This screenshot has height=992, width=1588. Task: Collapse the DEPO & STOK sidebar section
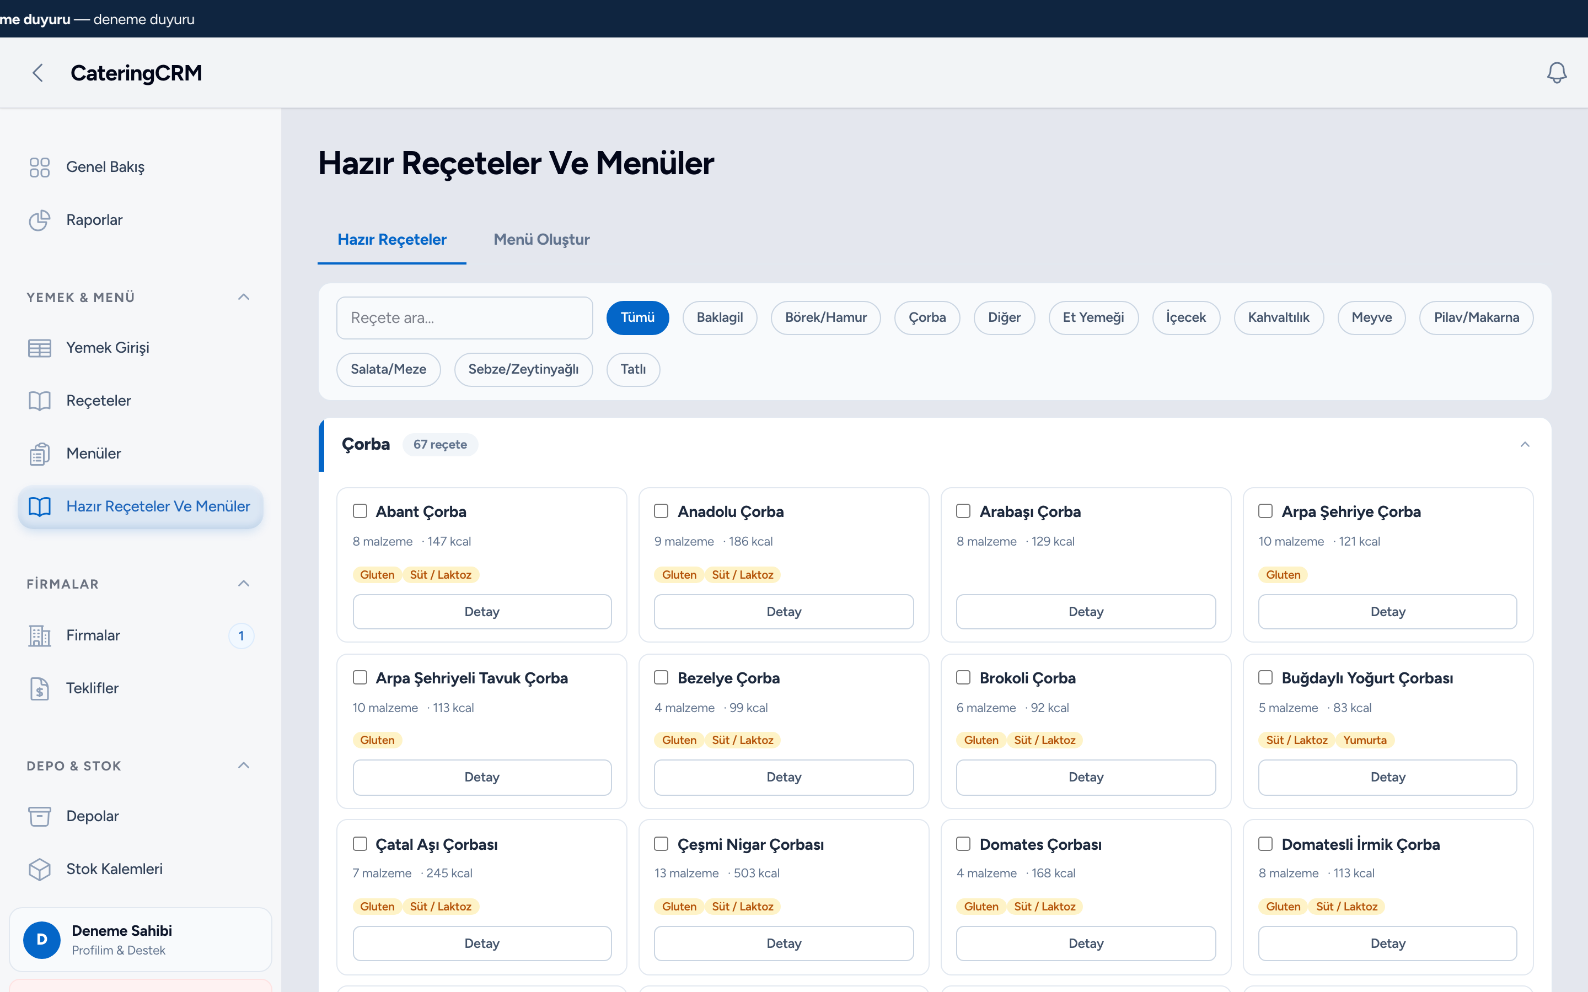(x=244, y=765)
